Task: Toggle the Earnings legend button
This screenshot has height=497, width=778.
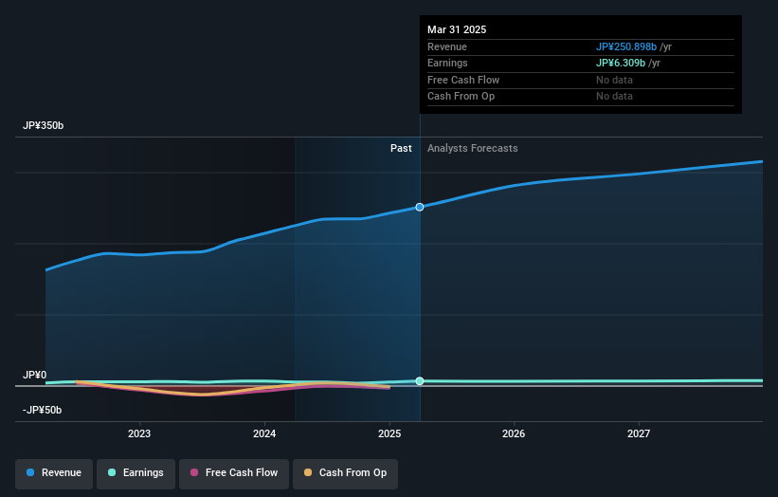Action: [x=136, y=473]
